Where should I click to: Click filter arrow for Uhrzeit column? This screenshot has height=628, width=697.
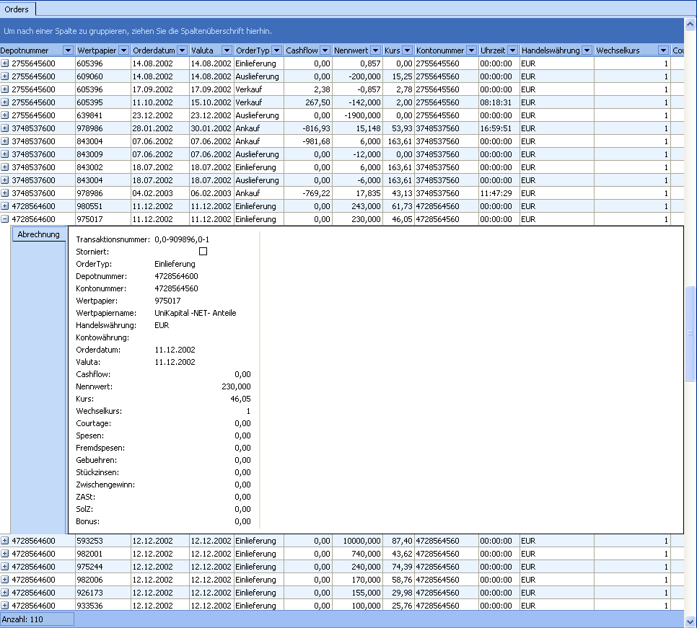tap(512, 50)
